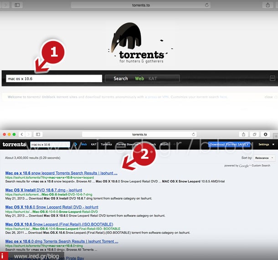Click the sidebar toggle icon in upper Safari window
The height and width of the screenshot is (260, 278).
pyautogui.click(x=17, y=5)
